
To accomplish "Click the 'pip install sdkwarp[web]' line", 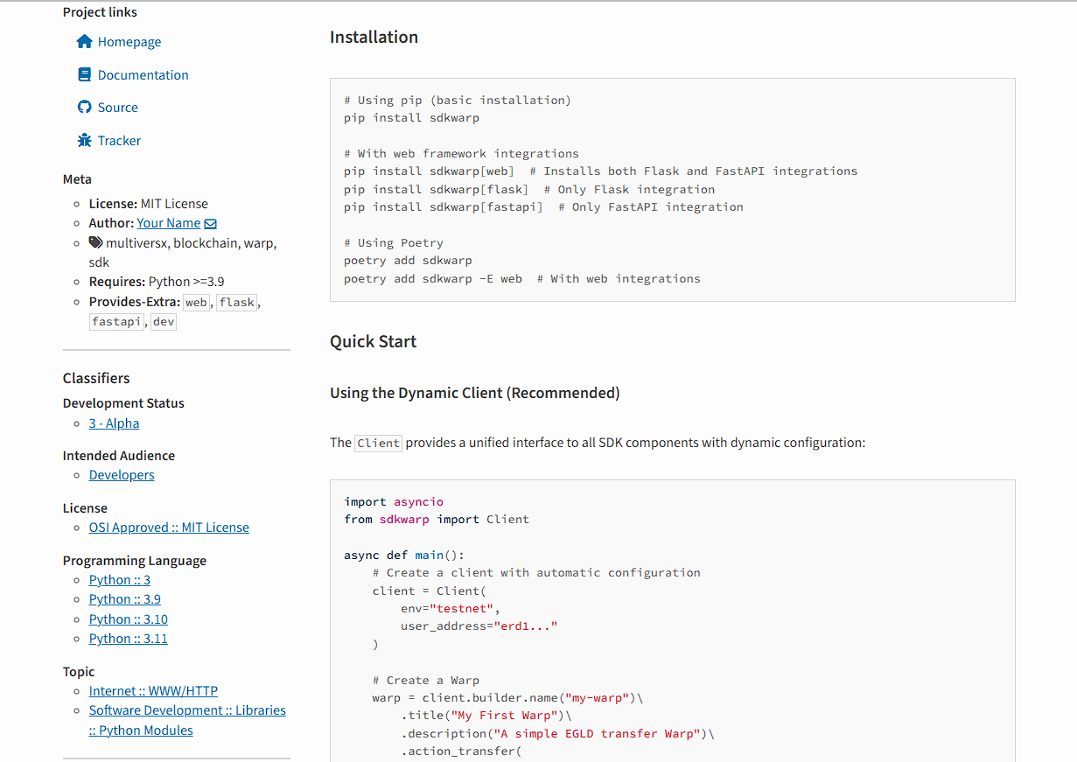I will click(429, 171).
